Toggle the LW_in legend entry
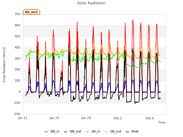183x137 pixels. pos(93,131)
